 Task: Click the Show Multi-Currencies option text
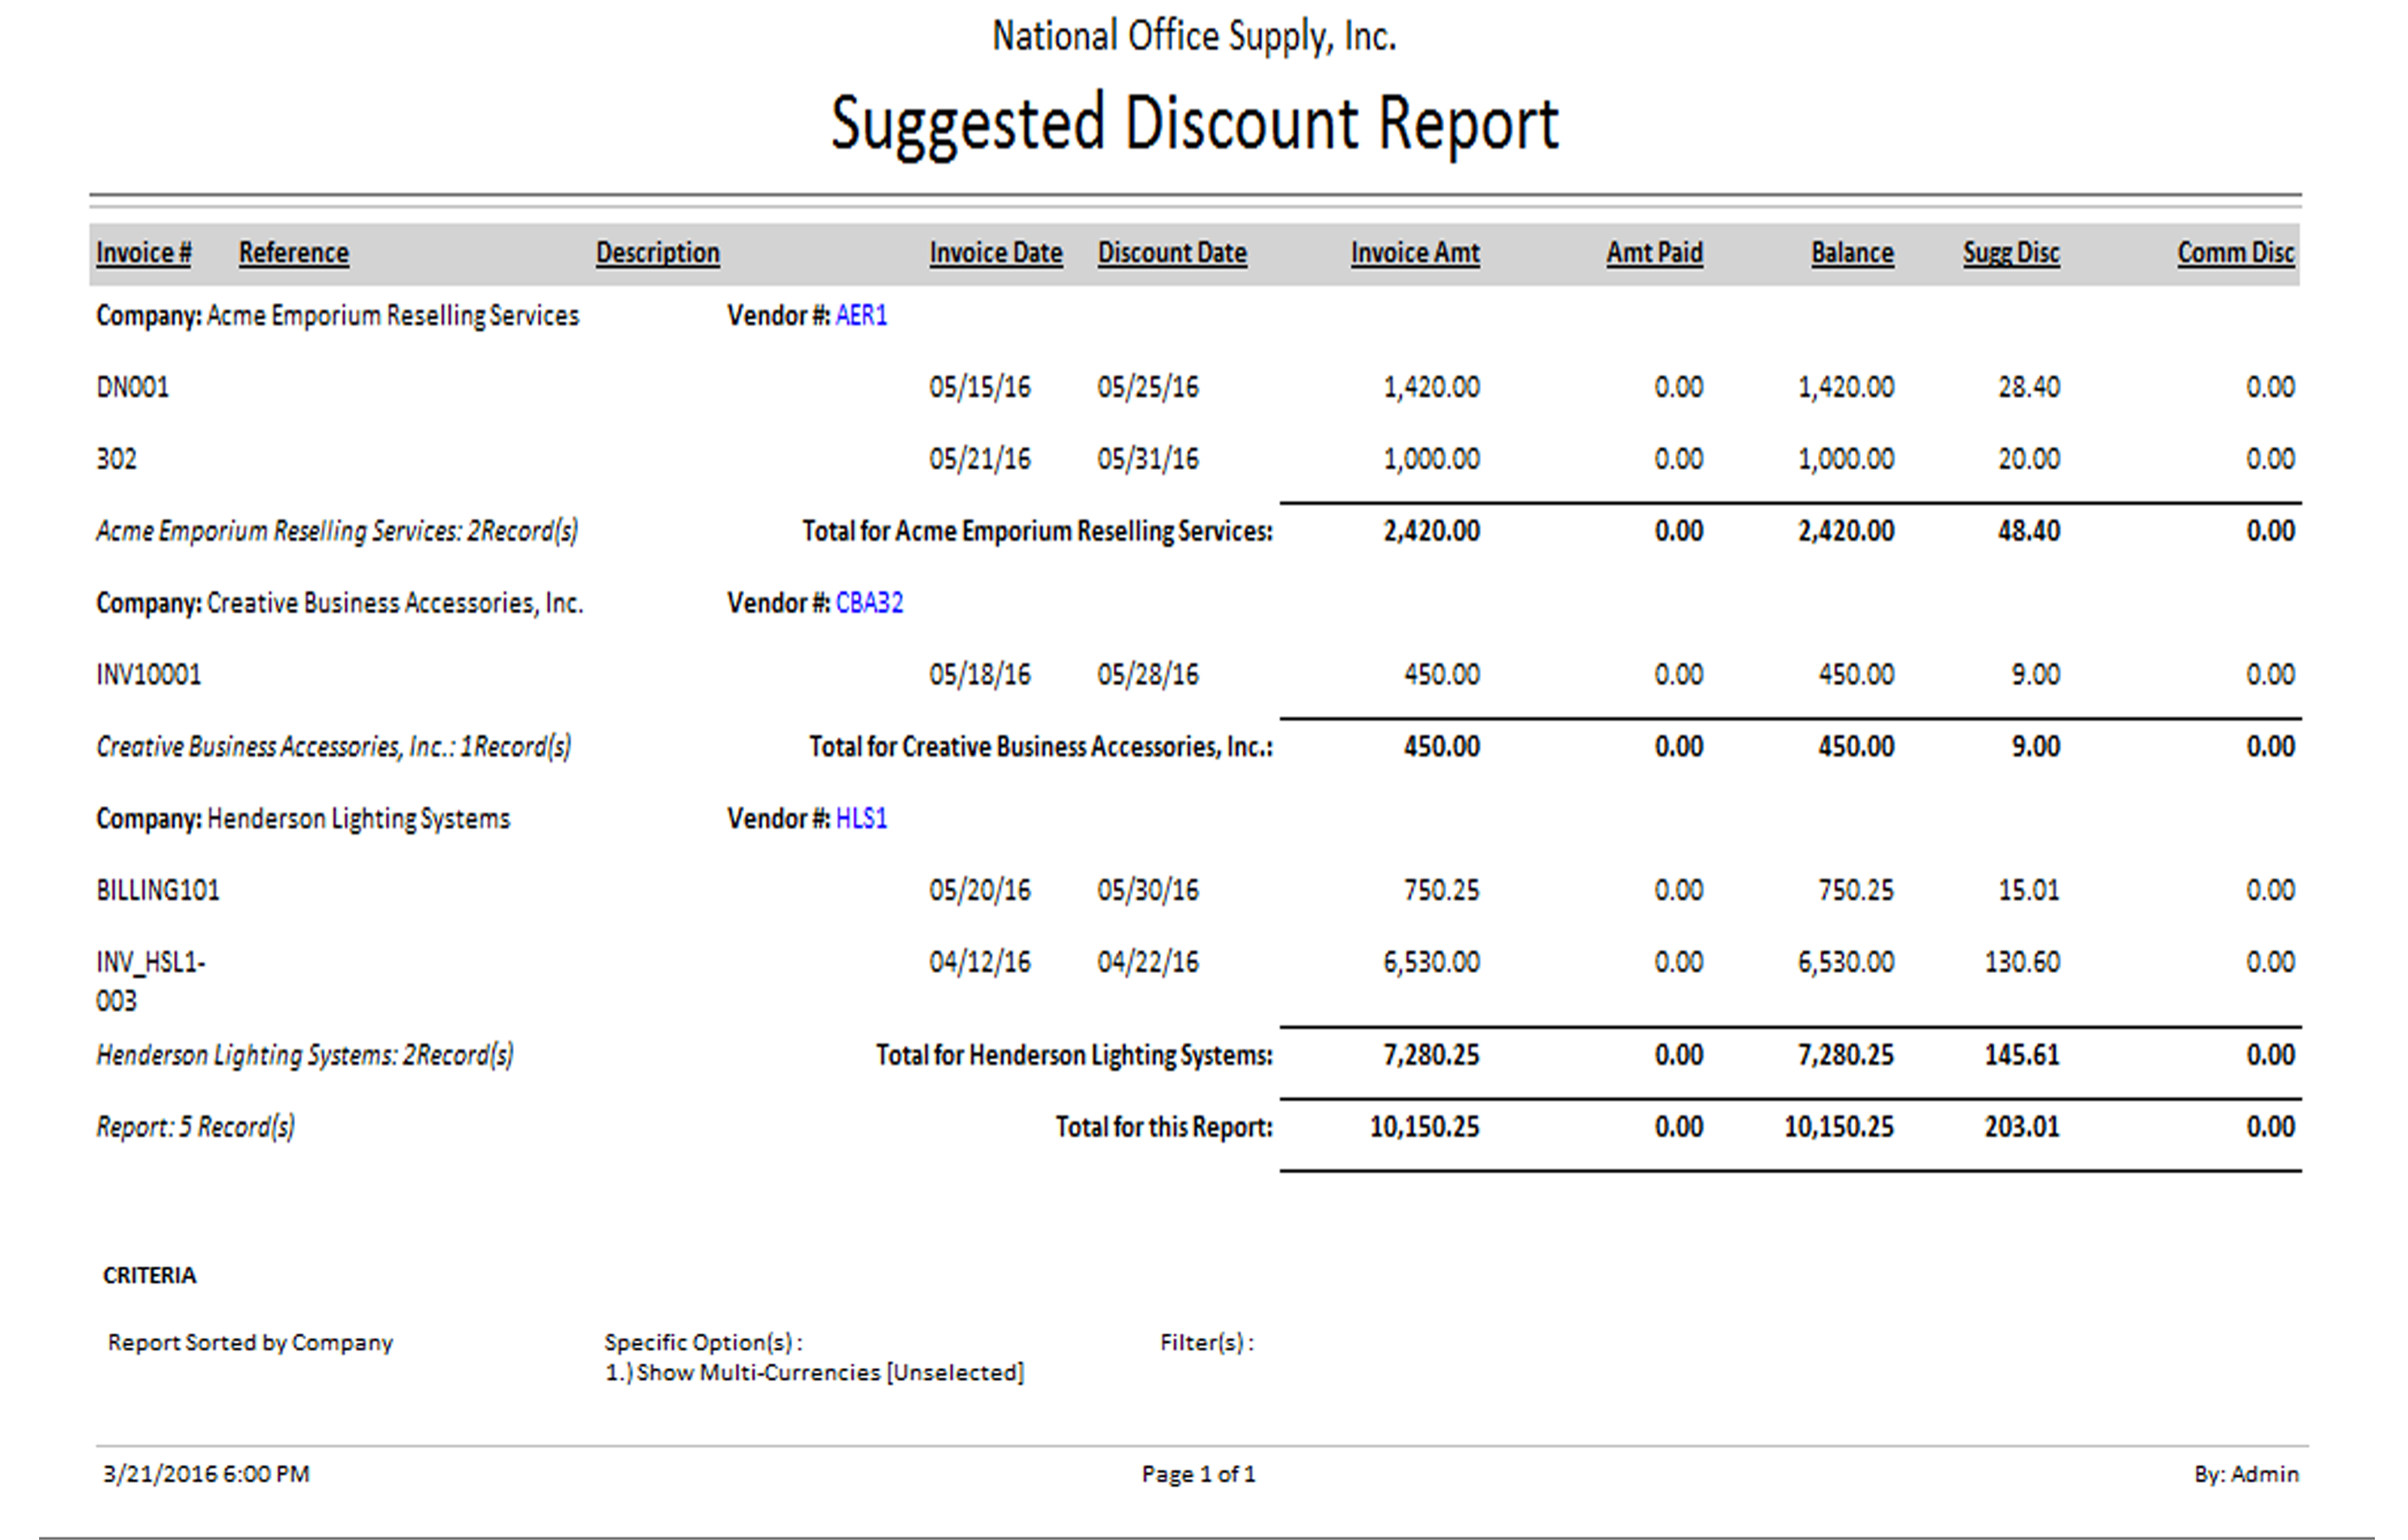coord(813,1373)
